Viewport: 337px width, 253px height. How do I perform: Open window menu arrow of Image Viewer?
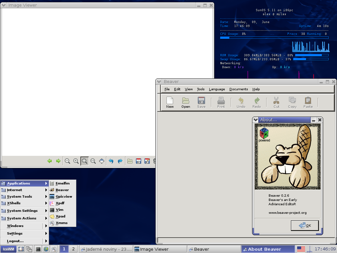pos(4,5)
